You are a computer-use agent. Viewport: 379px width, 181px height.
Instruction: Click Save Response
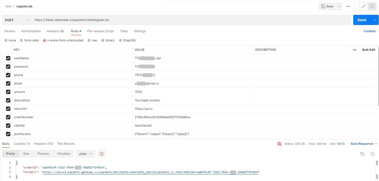[x=362, y=144]
